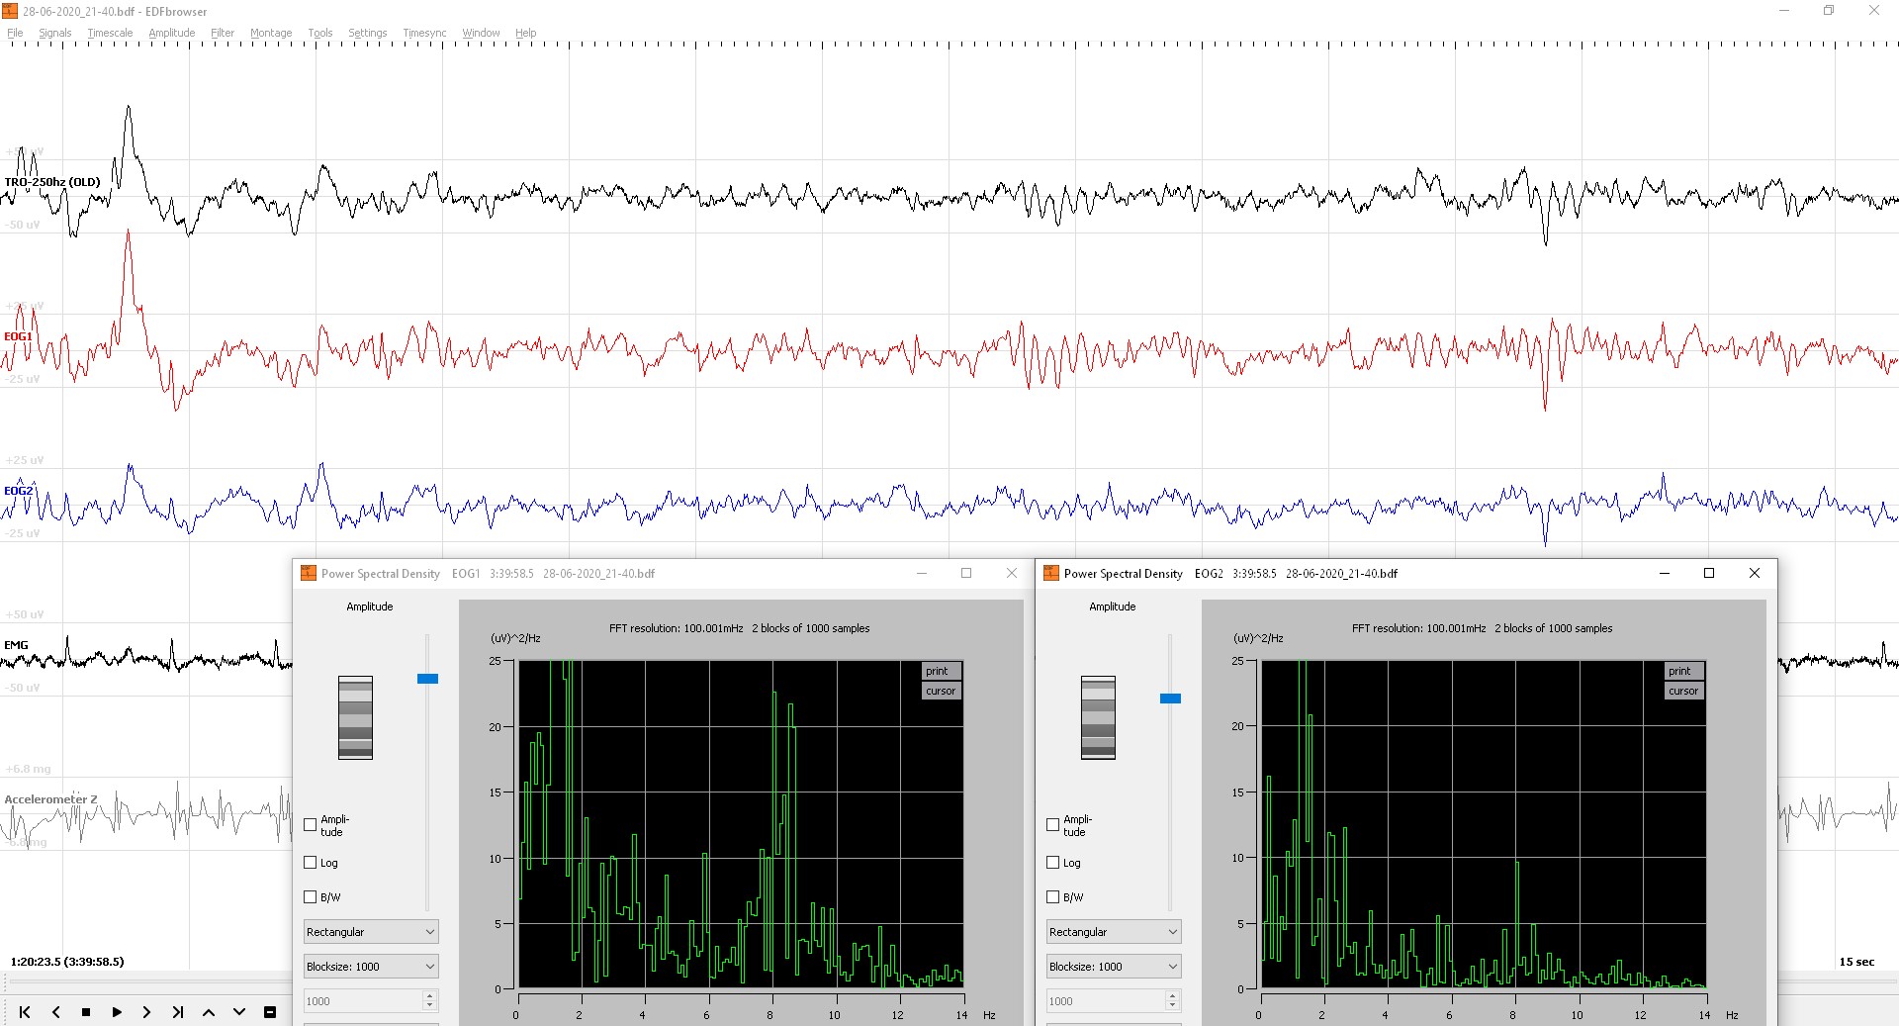Step one page forward in toolbar

[x=146, y=1012]
